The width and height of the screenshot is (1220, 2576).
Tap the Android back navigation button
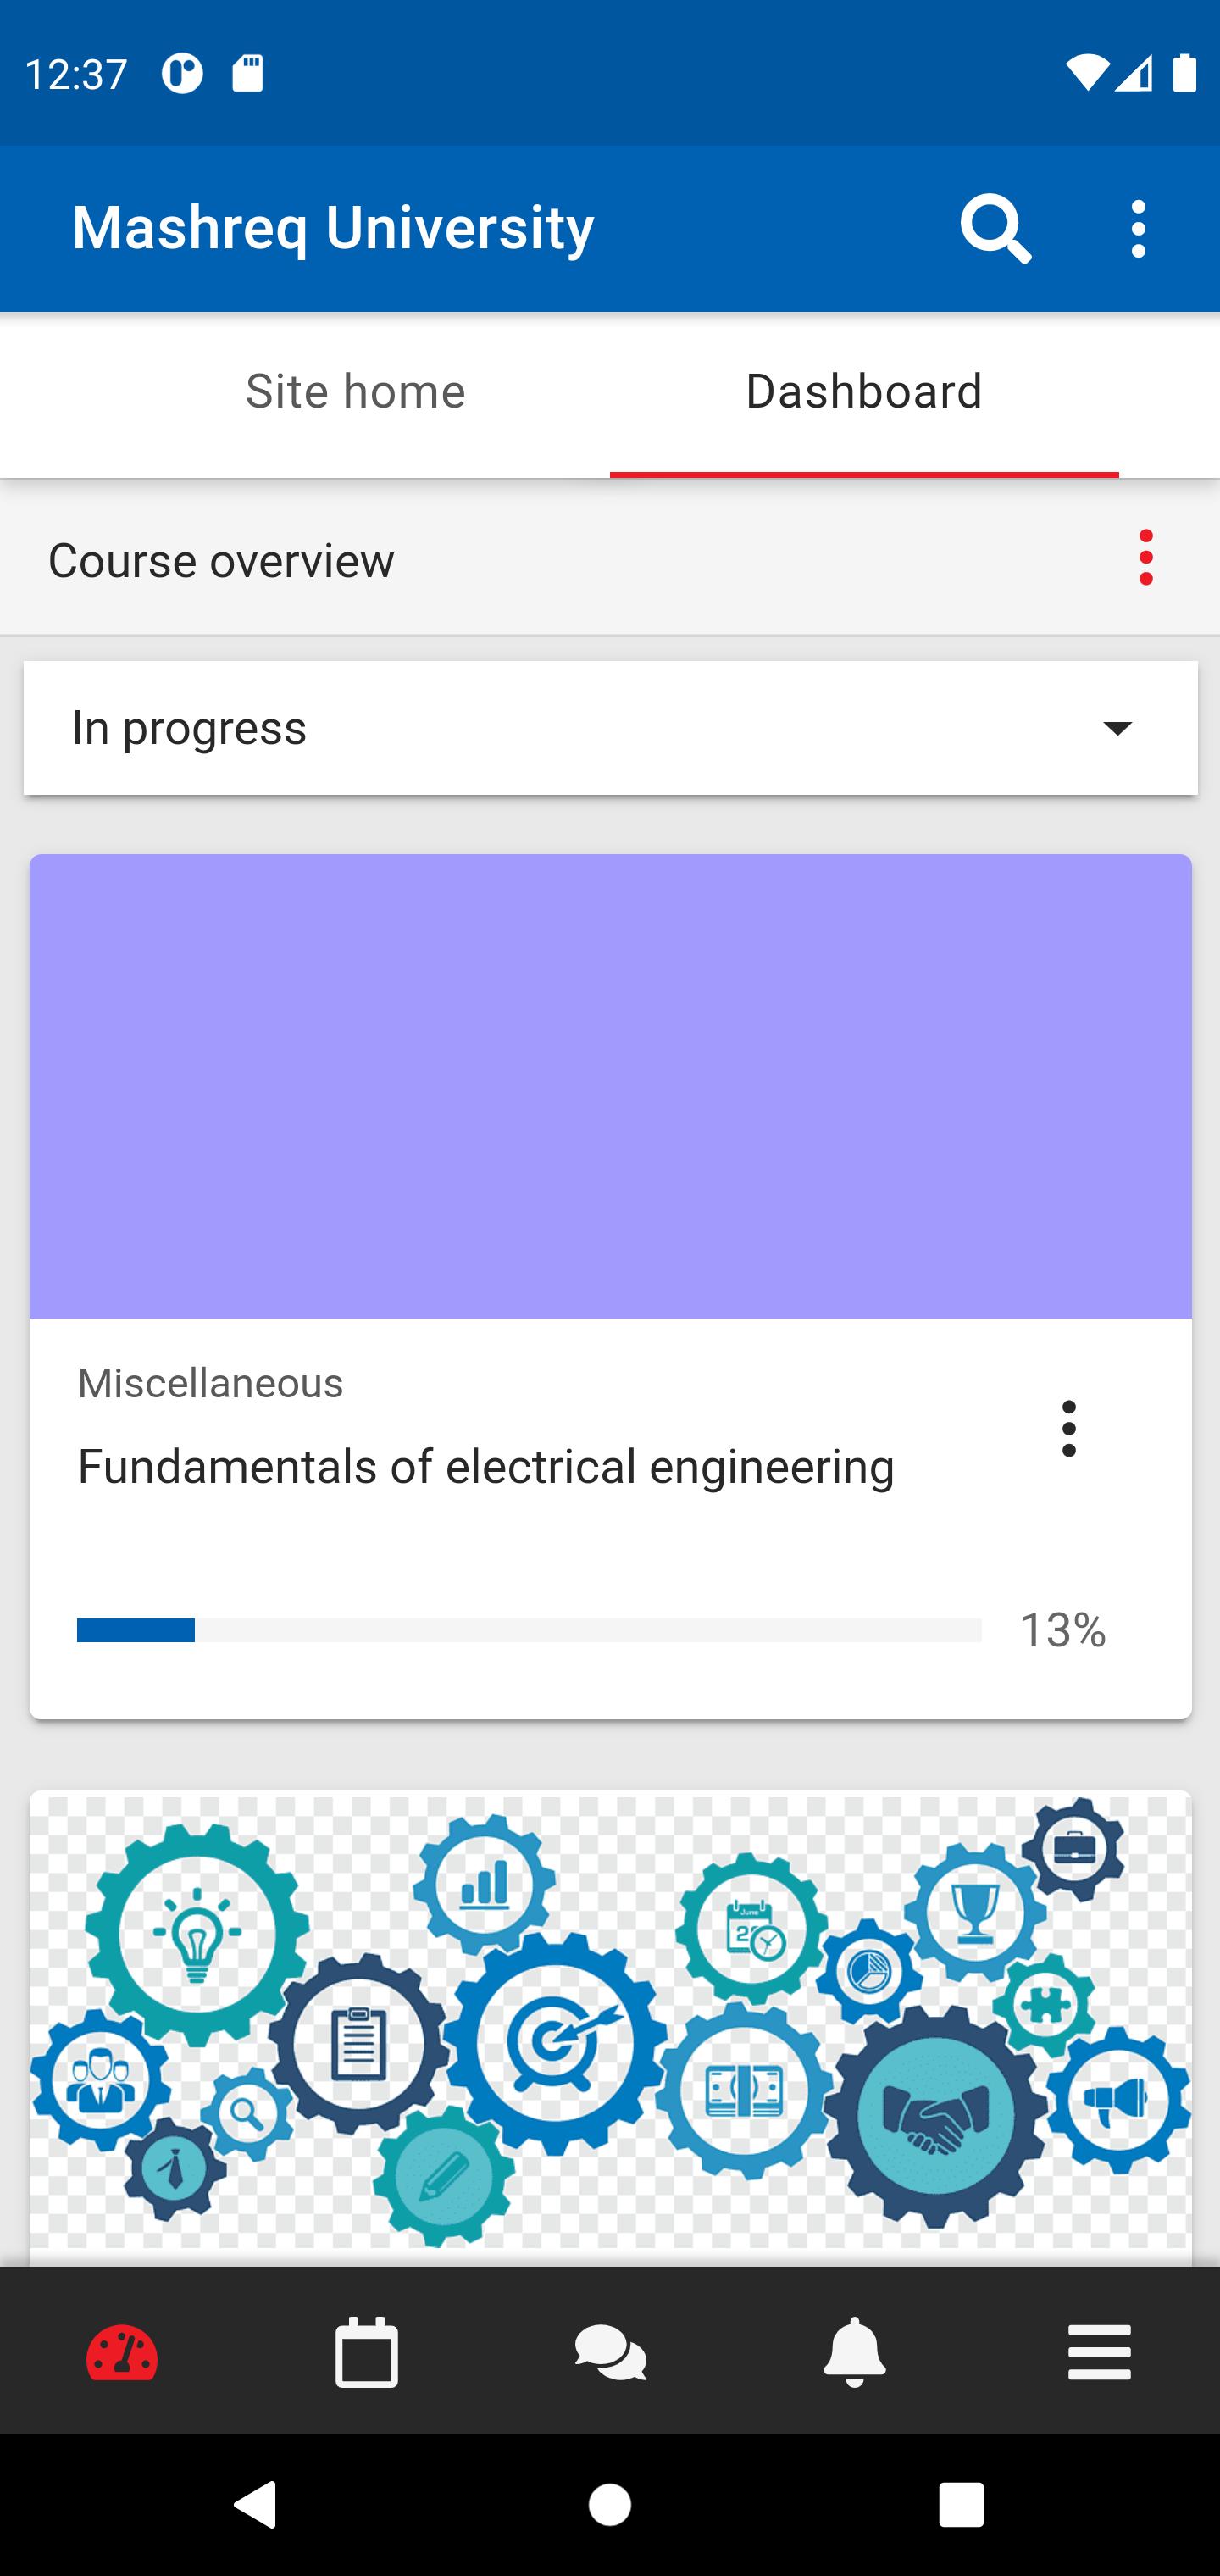tap(256, 2505)
